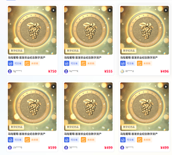Viewport: 172px width, 155px height.
Task: Open the asset title on the ¥599 card
Action: tap(27, 134)
